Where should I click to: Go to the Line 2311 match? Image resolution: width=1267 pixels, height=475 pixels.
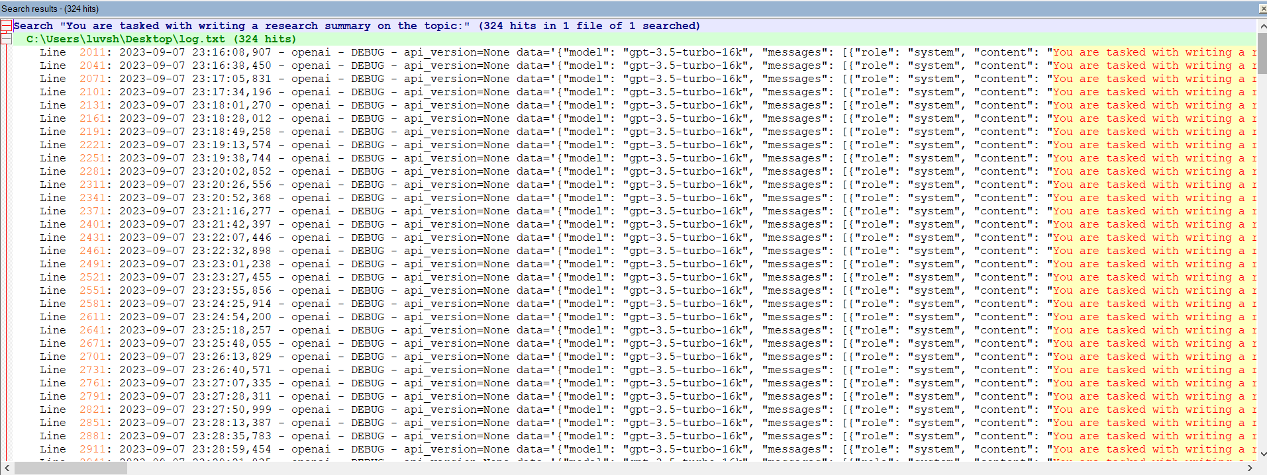pos(634,185)
